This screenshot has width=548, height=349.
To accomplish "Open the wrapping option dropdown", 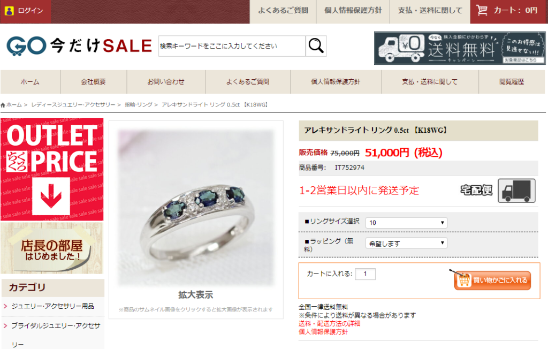I will pyautogui.click(x=406, y=243).
